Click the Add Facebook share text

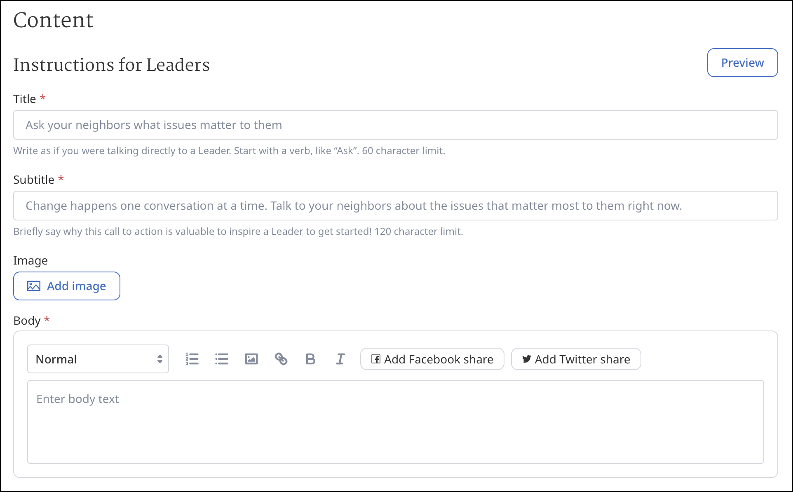pos(439,359)
